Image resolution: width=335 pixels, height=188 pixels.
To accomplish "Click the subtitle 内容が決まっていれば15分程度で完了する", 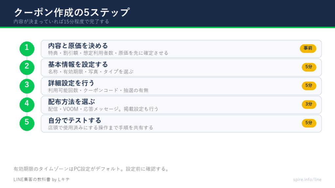I will pos(61,22).
